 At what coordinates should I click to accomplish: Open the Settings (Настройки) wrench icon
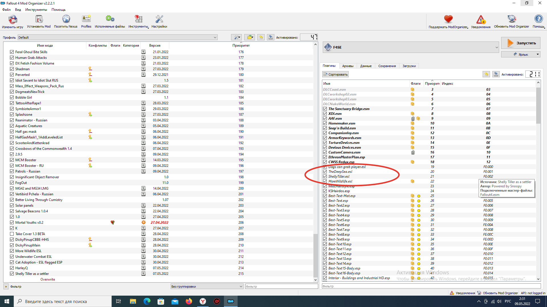pos(159,19)
